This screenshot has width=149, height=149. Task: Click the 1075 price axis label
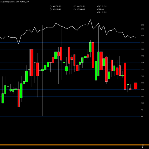pyautogui.click(x=142, y=83)
